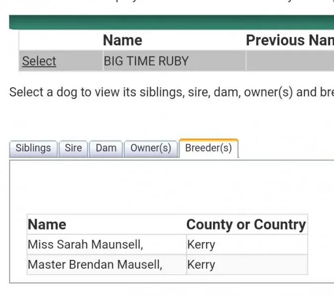334x297 pixels.
Task: Select the Master Brendan Mausell breeder cell
Action: coord(95,264)
